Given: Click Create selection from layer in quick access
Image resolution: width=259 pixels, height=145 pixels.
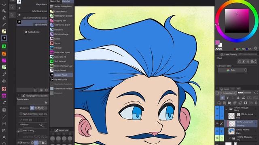Looking at the screenshot, I should [x=61, y=89].
